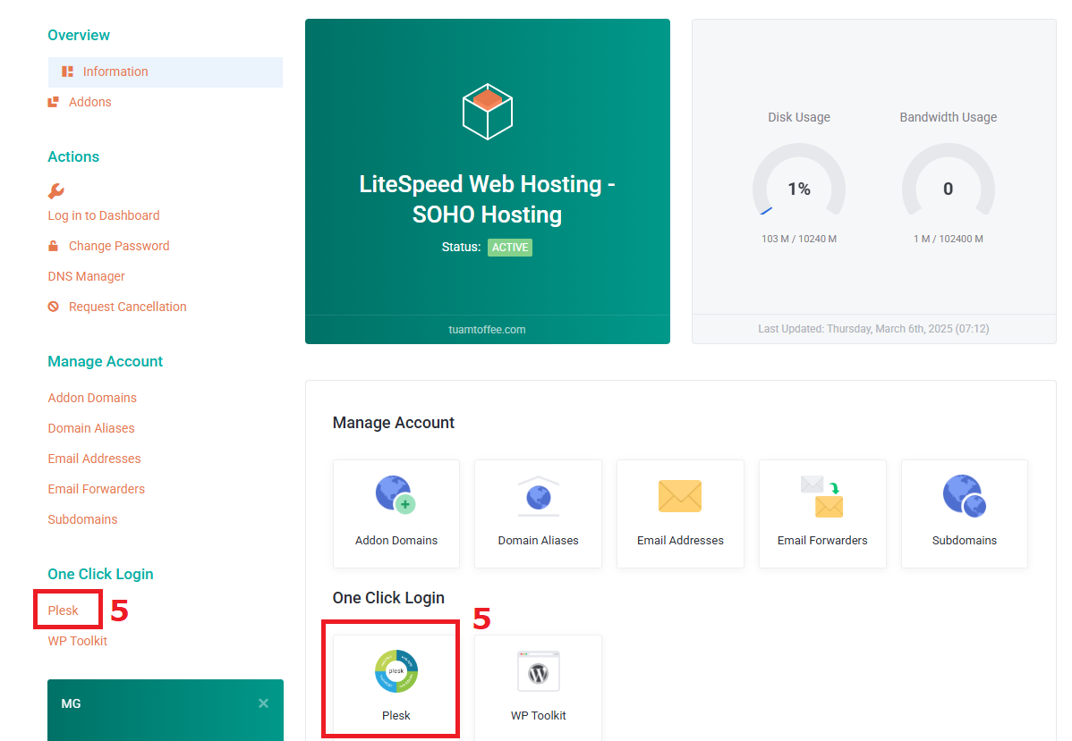Click the WP Toolkit card label

pyautogui.click(x=539, y=716)
